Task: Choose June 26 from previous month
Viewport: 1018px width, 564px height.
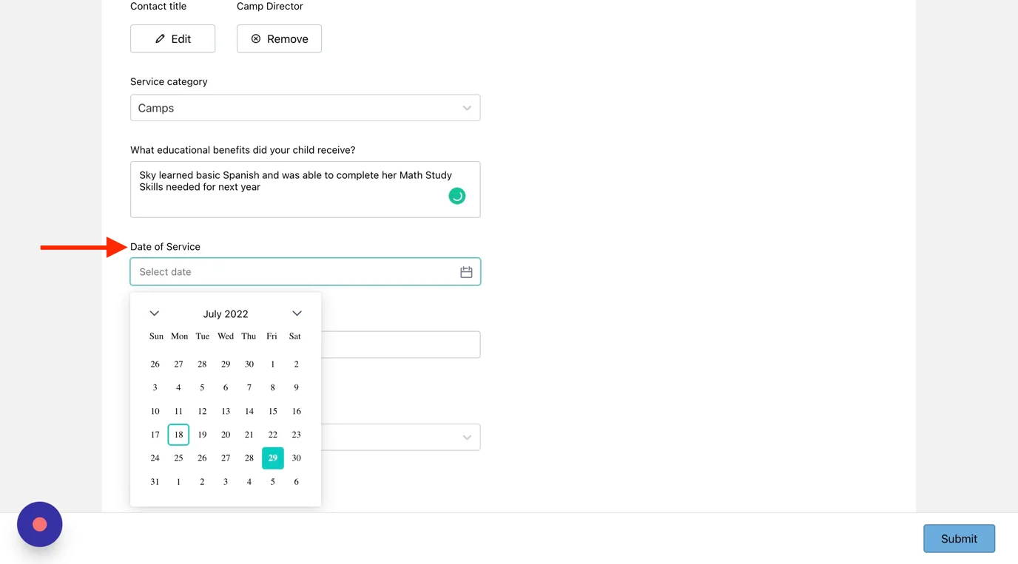Action: pyautogui.click(x=155, y=364)
